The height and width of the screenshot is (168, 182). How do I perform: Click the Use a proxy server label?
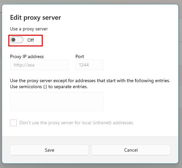(x=29, y=29)
